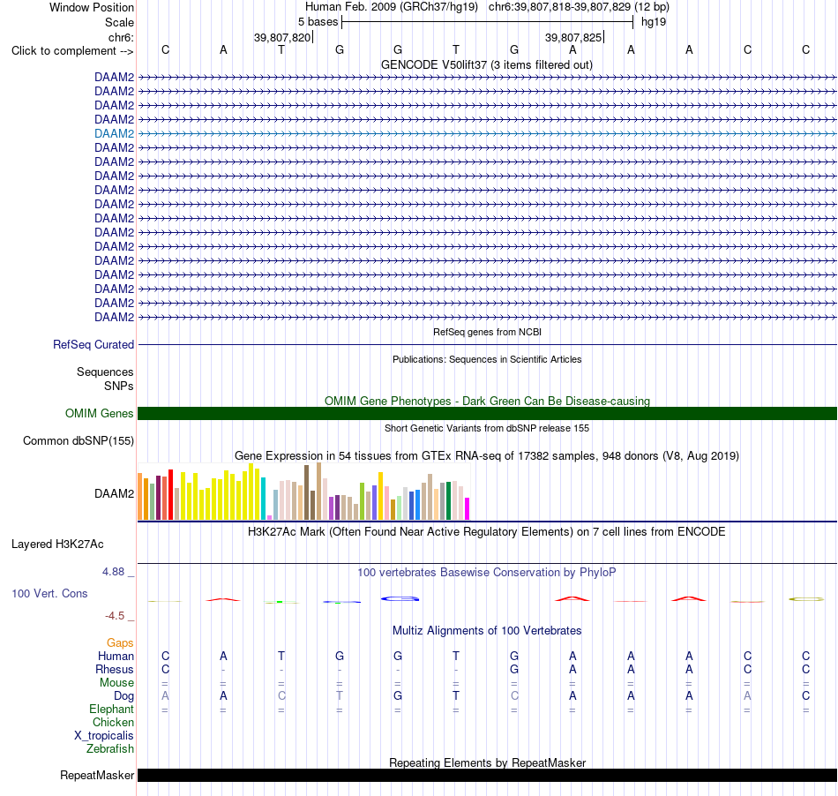838x796 pixels.
Task: Click the G base in the Dog row
Action: click(398, 696)
